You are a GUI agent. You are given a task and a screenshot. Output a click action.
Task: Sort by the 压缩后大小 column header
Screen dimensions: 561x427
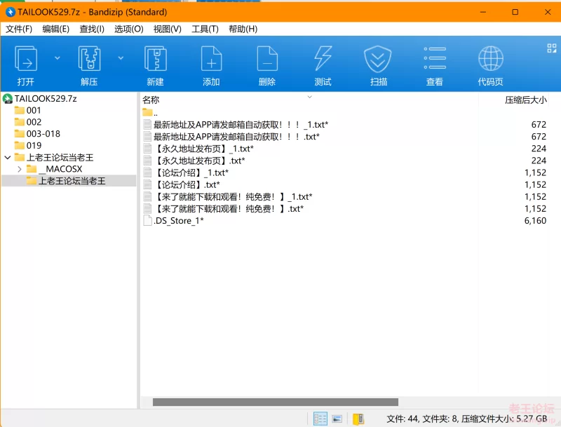point(525,100)
